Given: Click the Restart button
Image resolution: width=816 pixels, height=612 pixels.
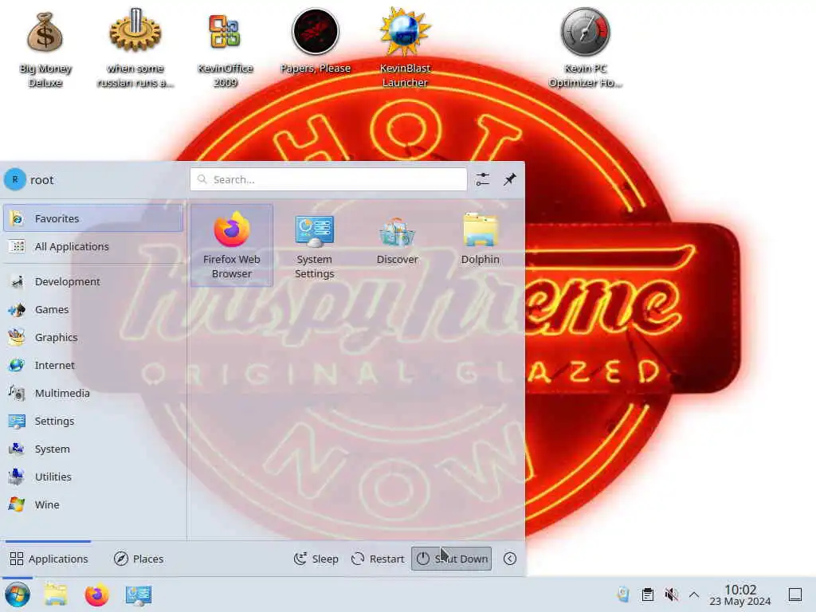Looking at the screenshot, I should click(x=378, y=559).
